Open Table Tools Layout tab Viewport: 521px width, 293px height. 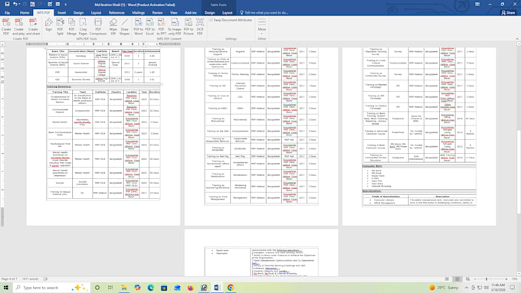tap(228, 12)
